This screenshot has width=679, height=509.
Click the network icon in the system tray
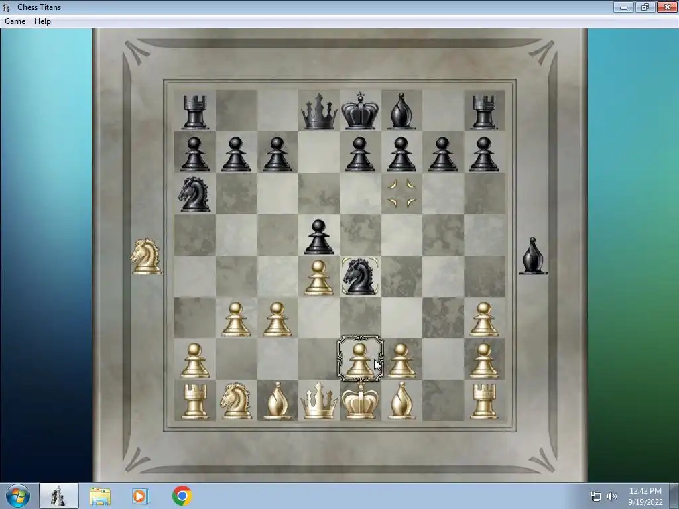pos(596,496)
